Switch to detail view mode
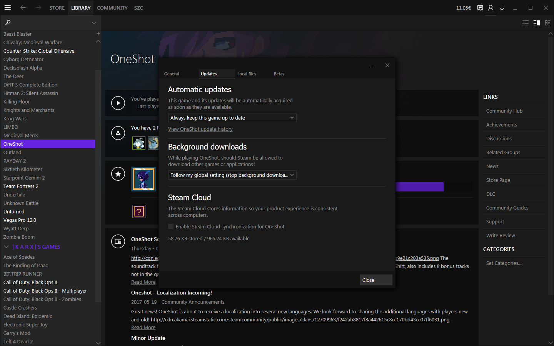The image size is (554, 346). click(x=537, y=23)
